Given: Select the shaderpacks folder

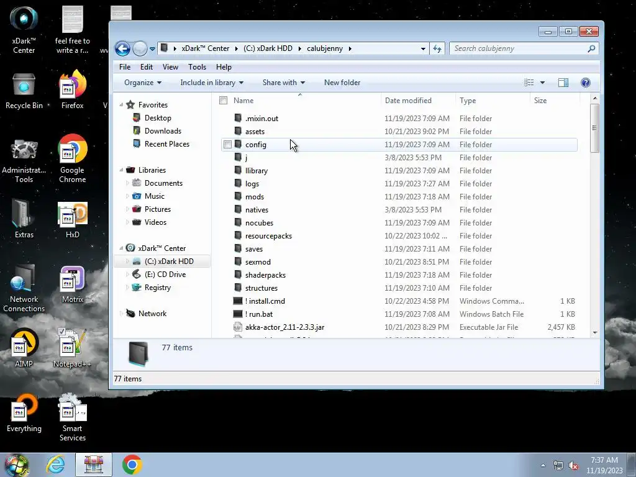Looking at the screenshot, I should (399, 275).
